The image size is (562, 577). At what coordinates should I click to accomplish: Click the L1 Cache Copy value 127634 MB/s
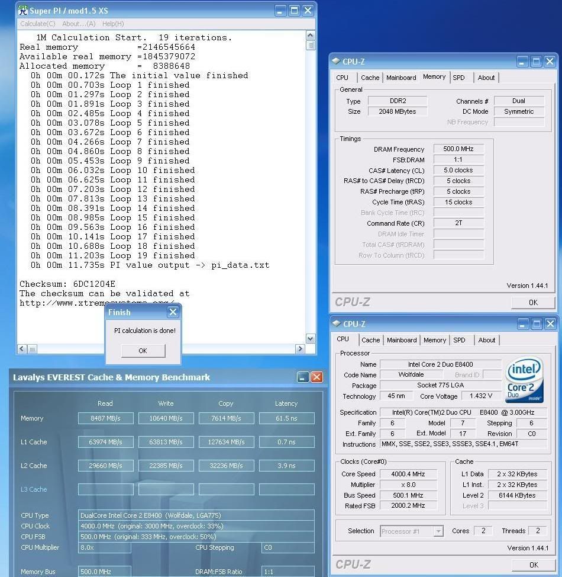226,442
